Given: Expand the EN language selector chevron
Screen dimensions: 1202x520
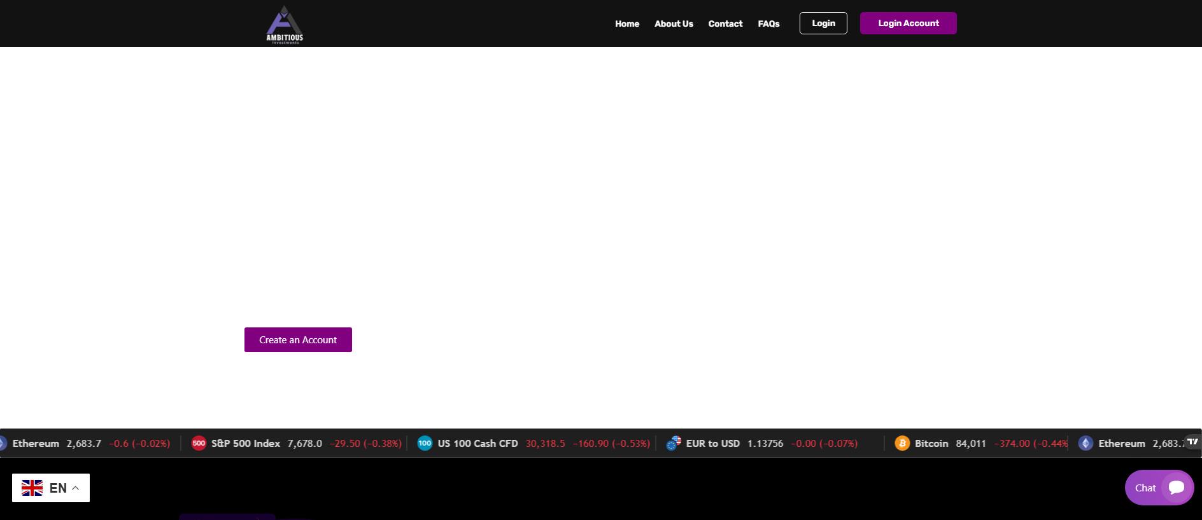Looking at the screenshot, I should pyautogui.click(x=75, y=488).
